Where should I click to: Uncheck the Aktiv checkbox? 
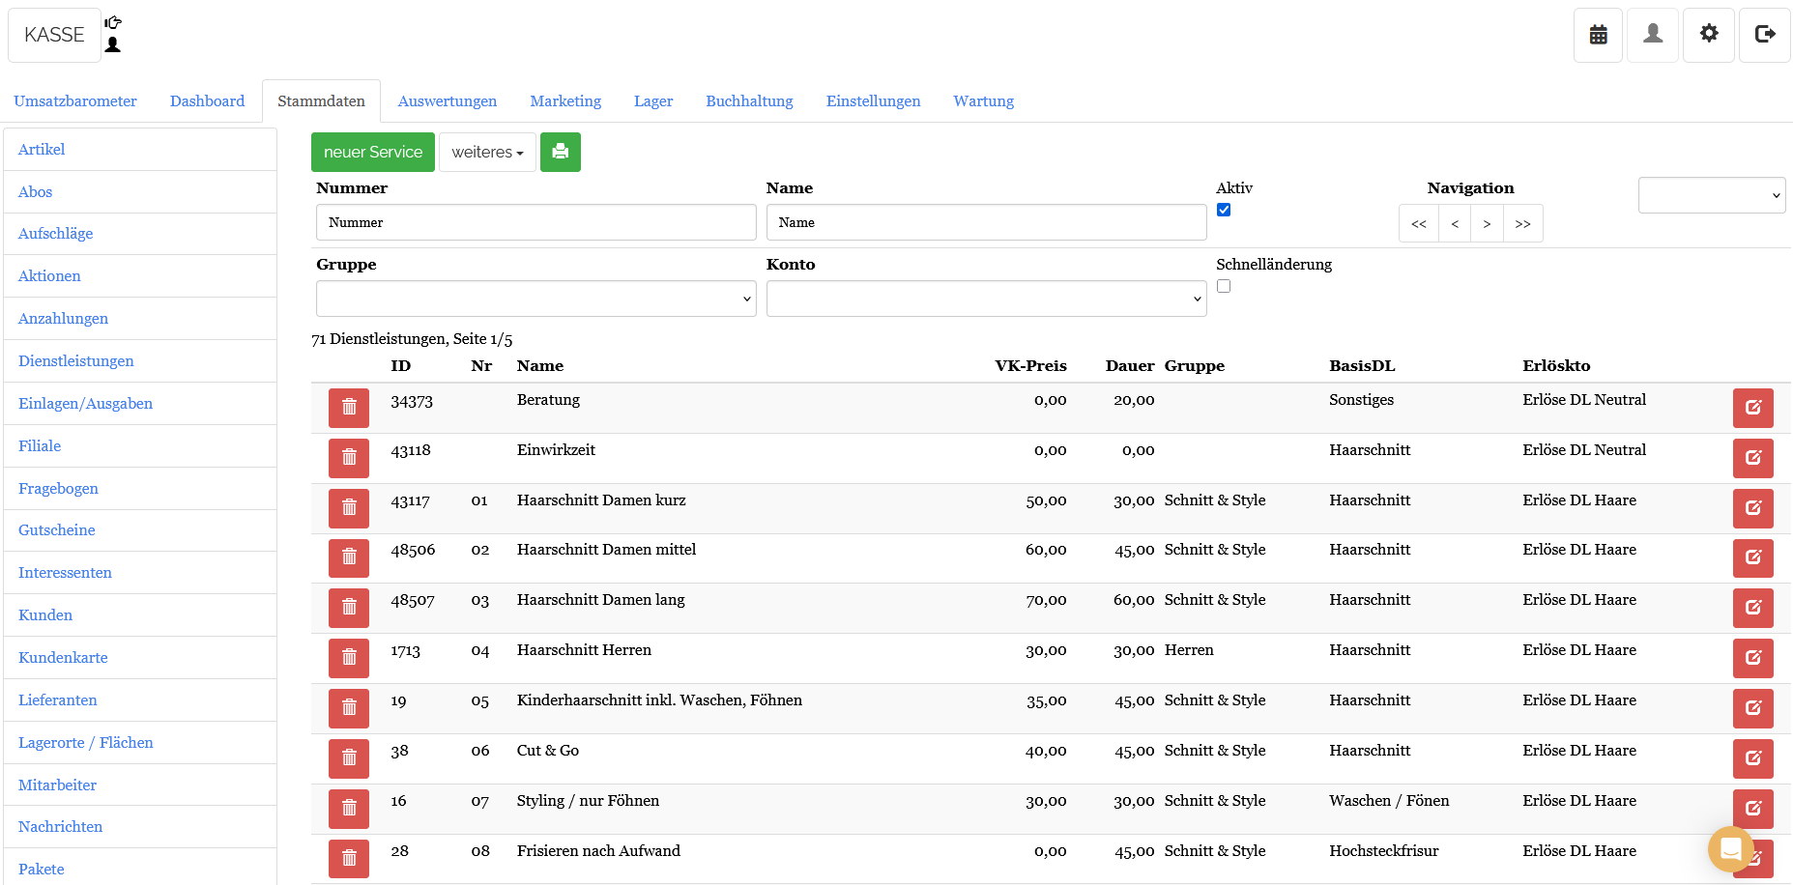[x=1224, y=210]
